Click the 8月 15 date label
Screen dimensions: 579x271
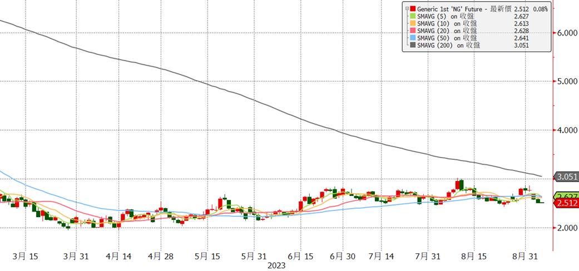pyautogui.click(x=474, y=257)
